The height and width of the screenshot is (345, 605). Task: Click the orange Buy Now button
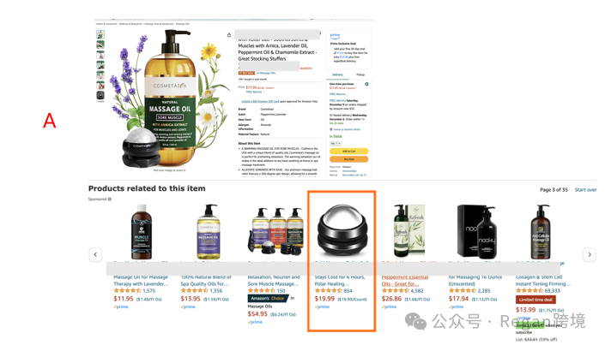coord(348,159)
